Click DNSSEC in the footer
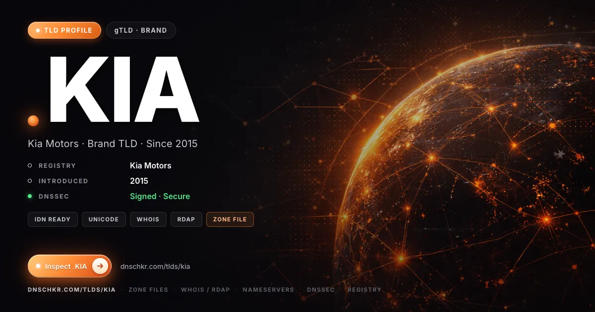The width and height of the screenshot is (595, 312). (321, 289)
